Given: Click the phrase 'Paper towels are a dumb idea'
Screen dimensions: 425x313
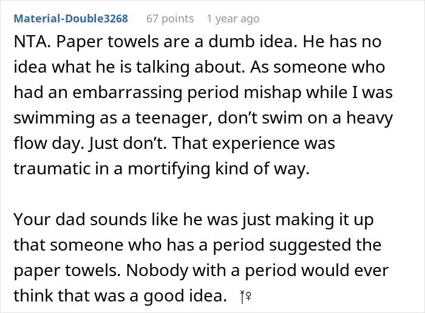Looking at the screenshot, I should click(x=177, y=42).
